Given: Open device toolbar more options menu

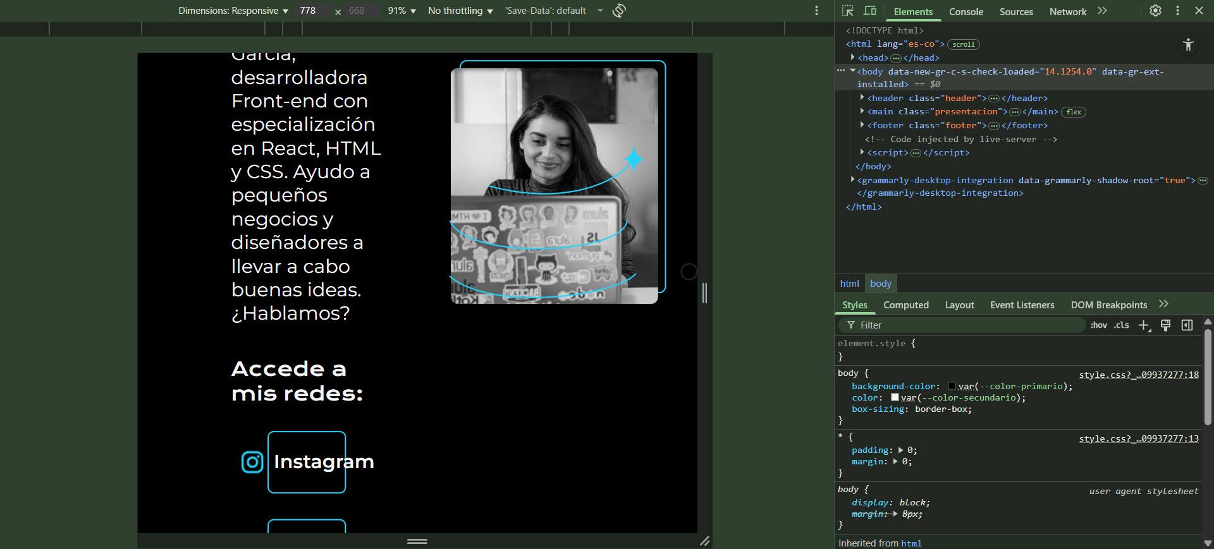Looking at the screenshot, I should (816, 11).
